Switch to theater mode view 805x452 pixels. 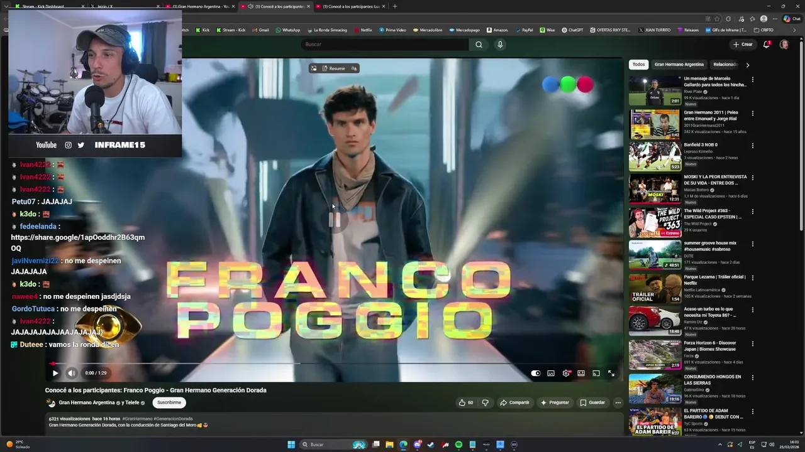point(581,373)
